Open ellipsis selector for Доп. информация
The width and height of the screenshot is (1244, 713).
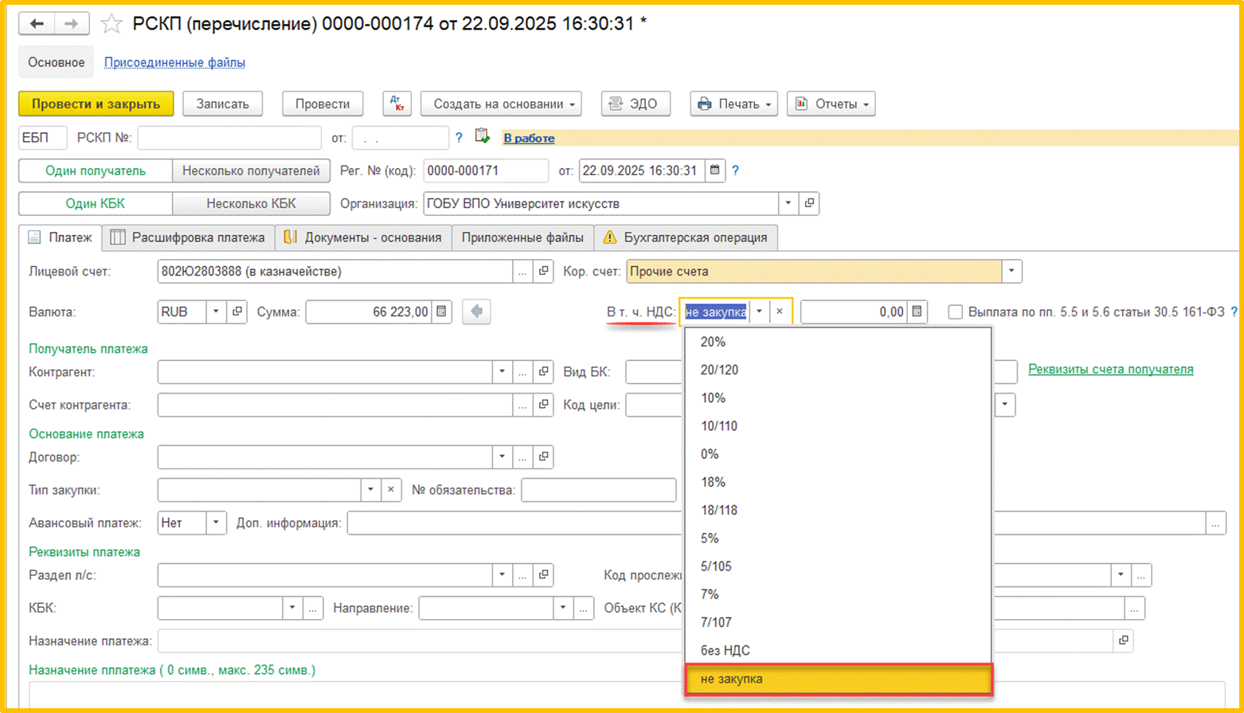pos(1215,523)
